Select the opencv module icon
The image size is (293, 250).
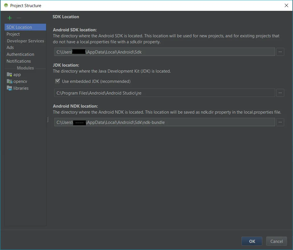point(9,81)
